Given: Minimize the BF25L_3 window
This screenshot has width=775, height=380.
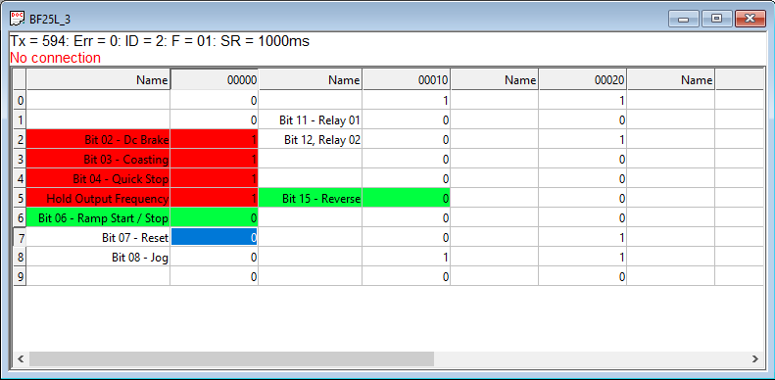Looking at the screenshot, I should pos(684,19).
